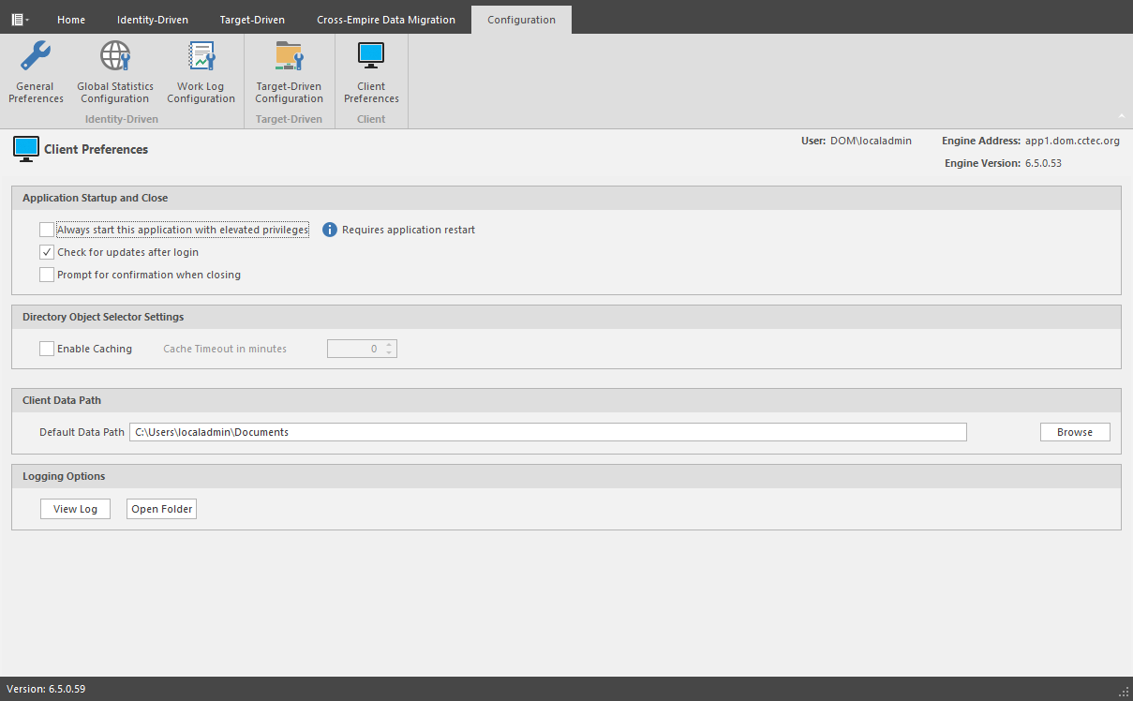1133x701 pixels.
Task: Decrease Cache Timeout with the down arrow
Action: pyautogui.click(x=389, y=353)
